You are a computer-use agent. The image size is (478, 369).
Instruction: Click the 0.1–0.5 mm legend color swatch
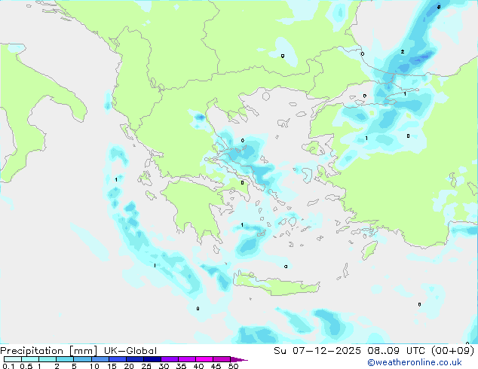(x=13, y=359)
